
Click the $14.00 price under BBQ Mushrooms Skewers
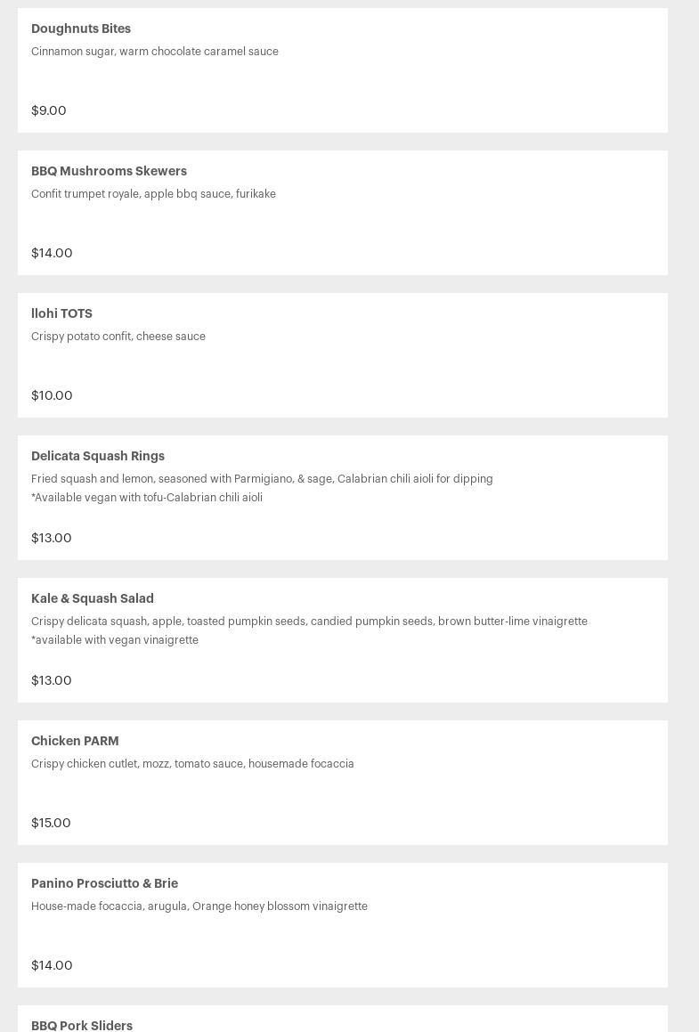(52, 253)
